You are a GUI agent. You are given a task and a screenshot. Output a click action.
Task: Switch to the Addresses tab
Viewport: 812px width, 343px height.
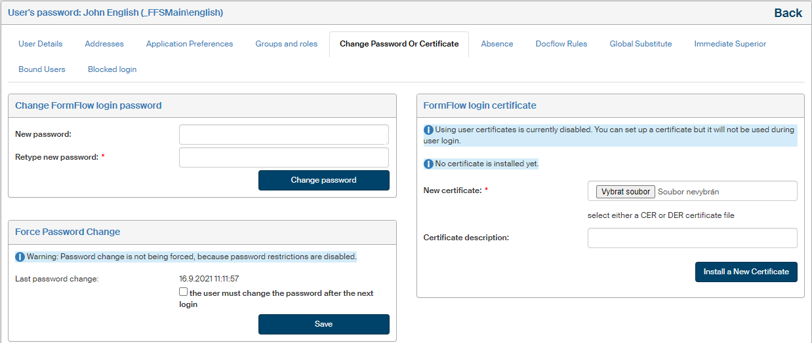click(x=104, y=44)
